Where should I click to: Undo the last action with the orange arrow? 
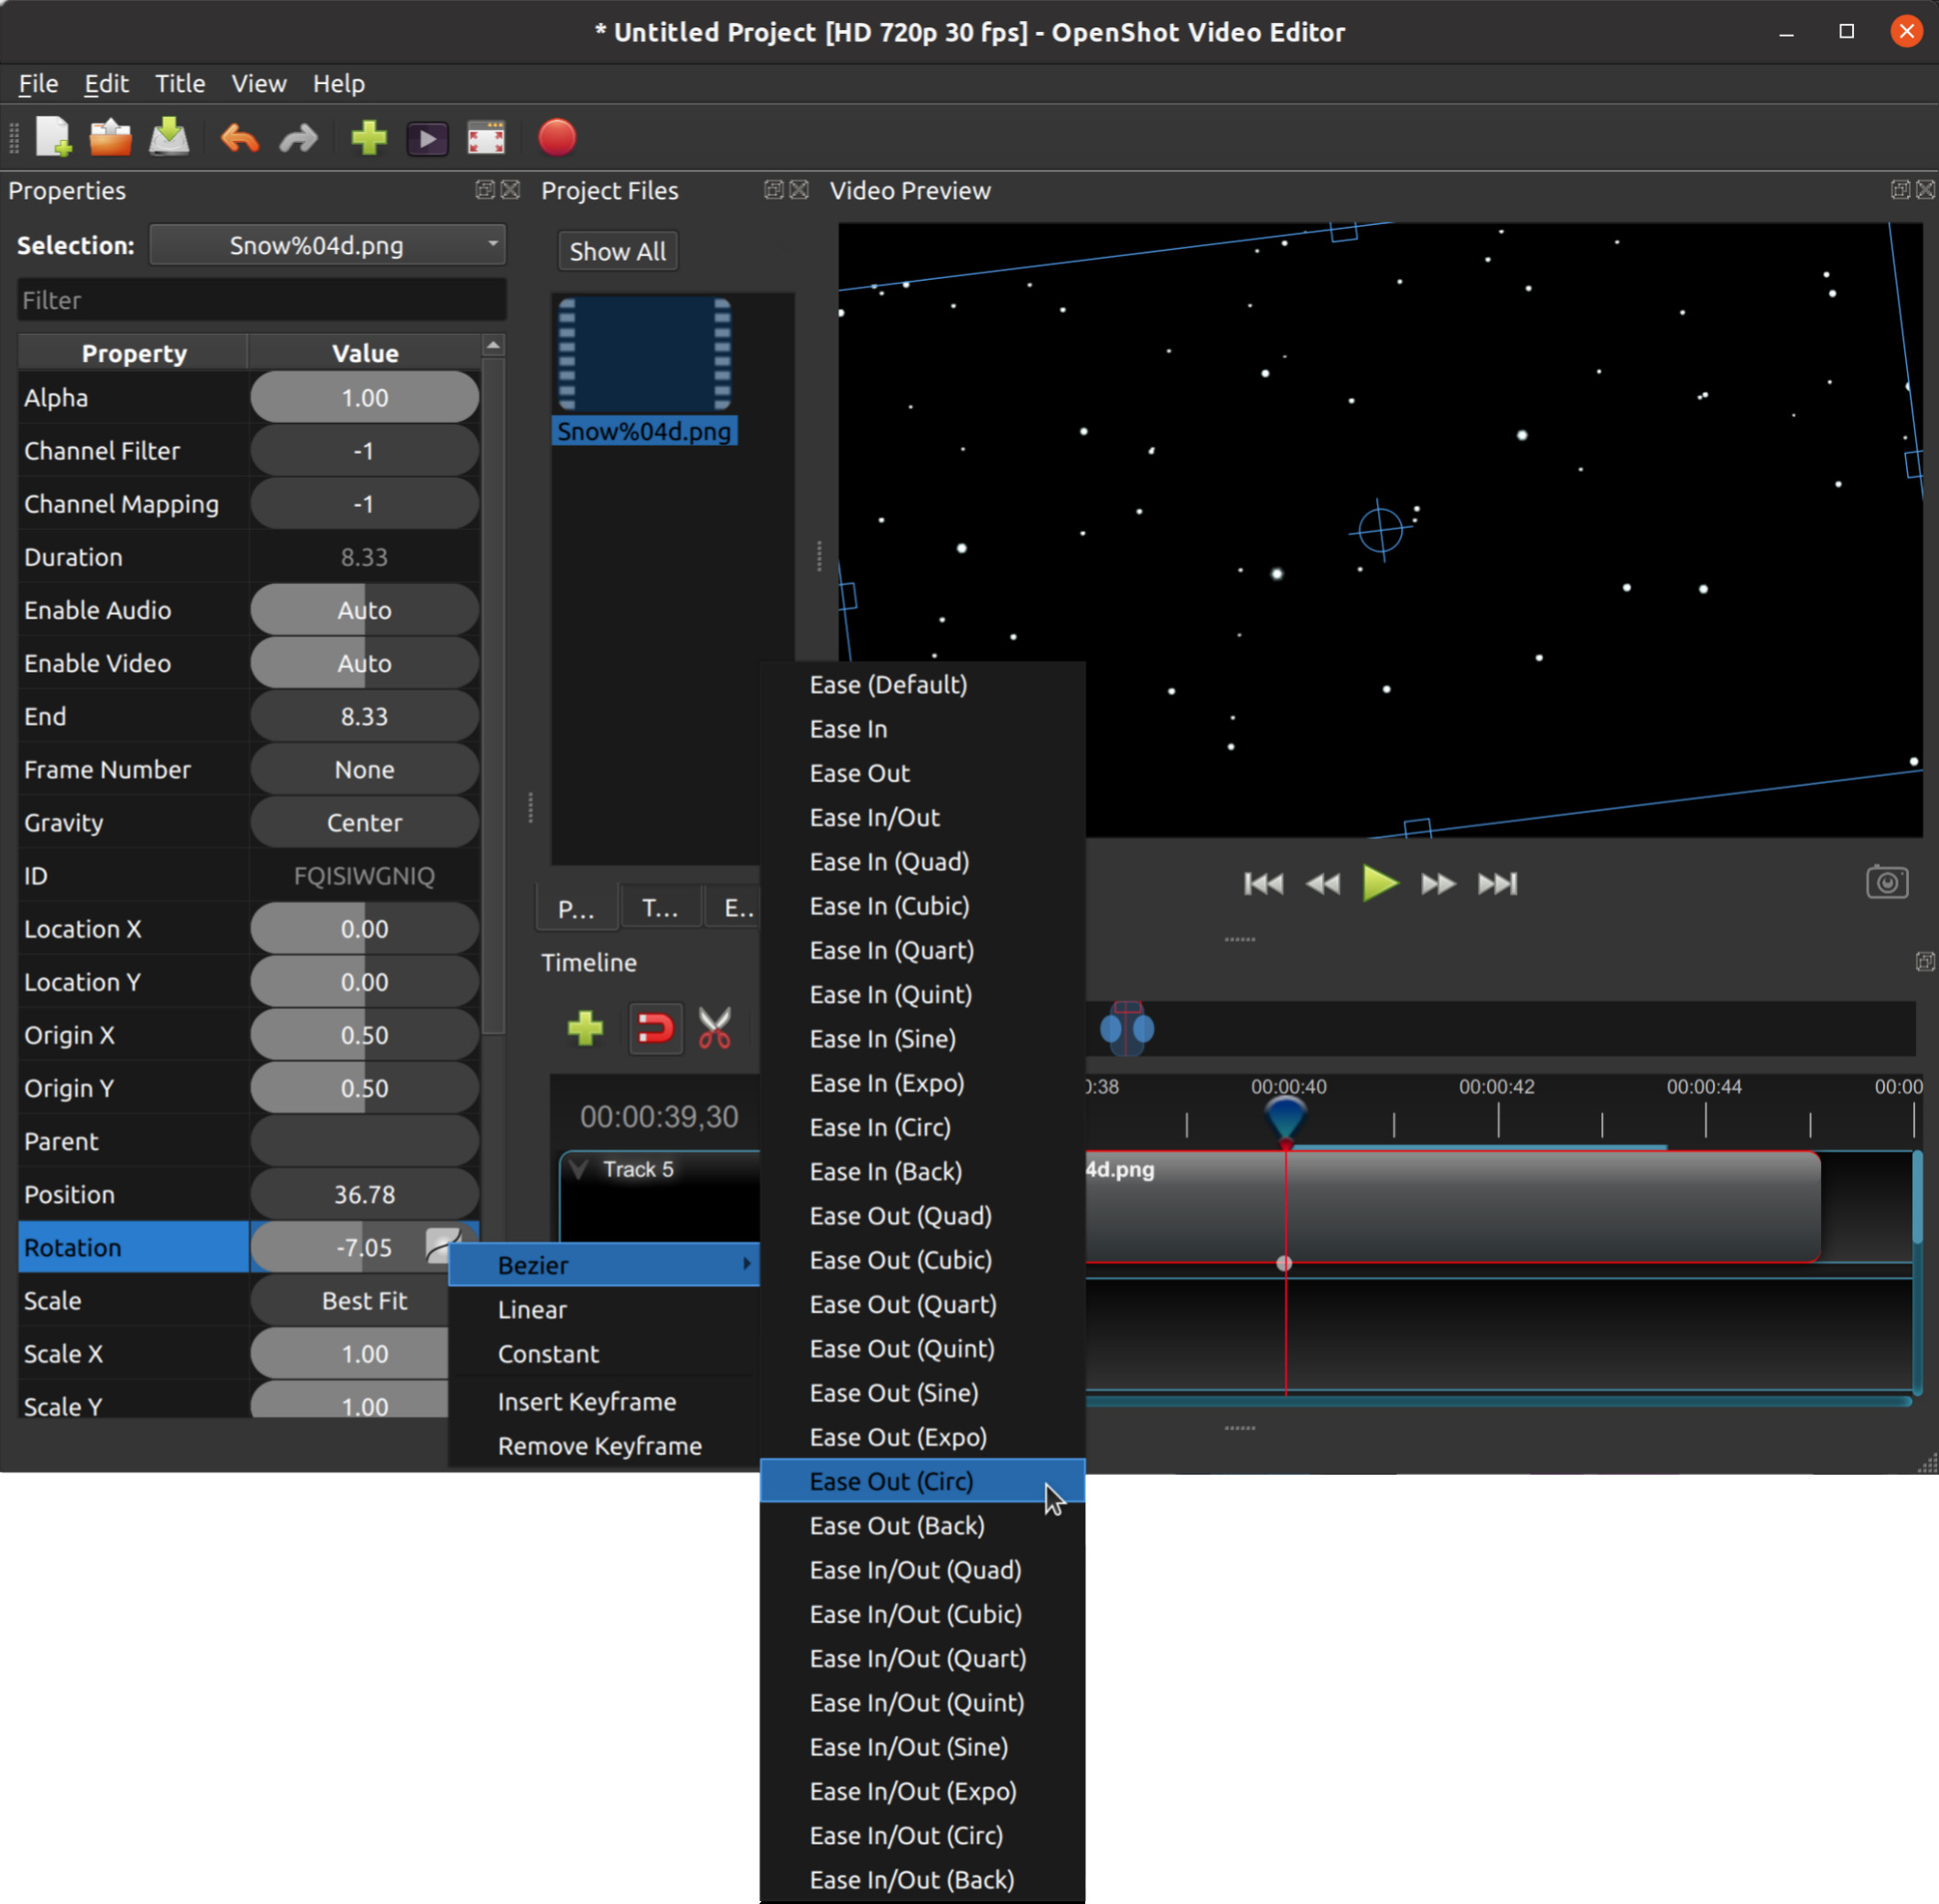pos(239,137)
